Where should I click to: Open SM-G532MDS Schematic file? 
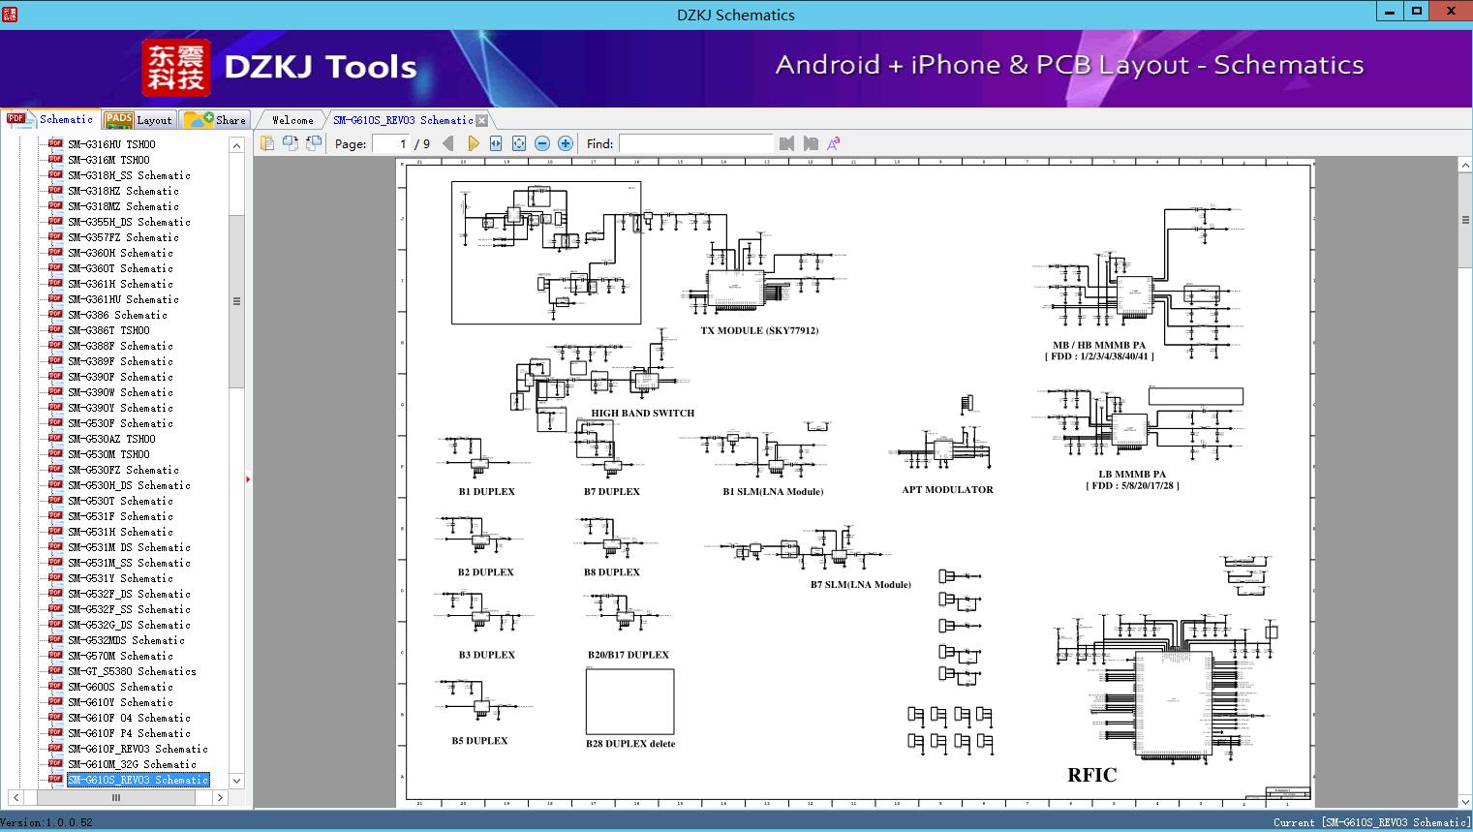tap(126, 640)
